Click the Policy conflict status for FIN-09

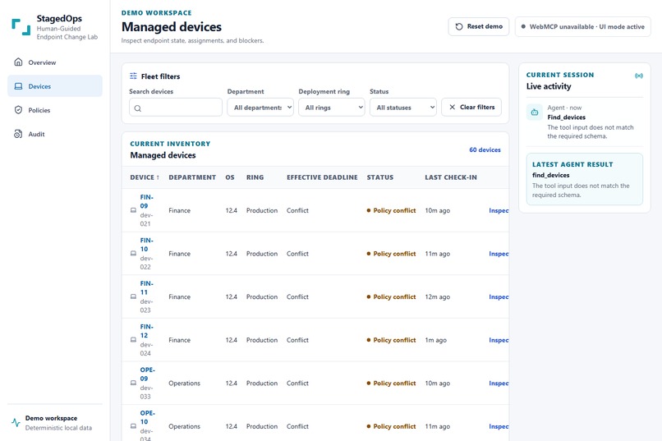[x=392, y=210]
